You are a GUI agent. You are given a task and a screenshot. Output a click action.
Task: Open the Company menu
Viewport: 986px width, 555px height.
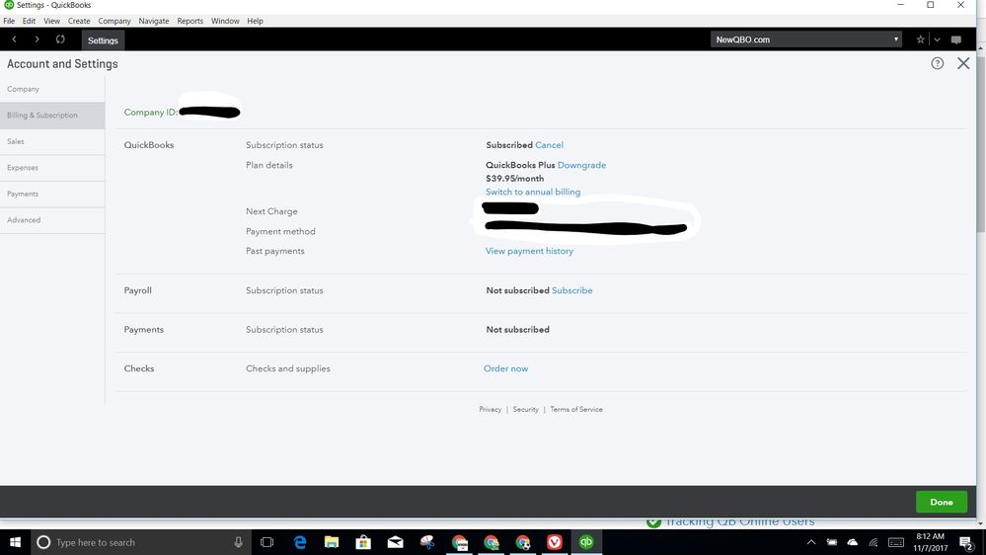[x=114, y=21]
